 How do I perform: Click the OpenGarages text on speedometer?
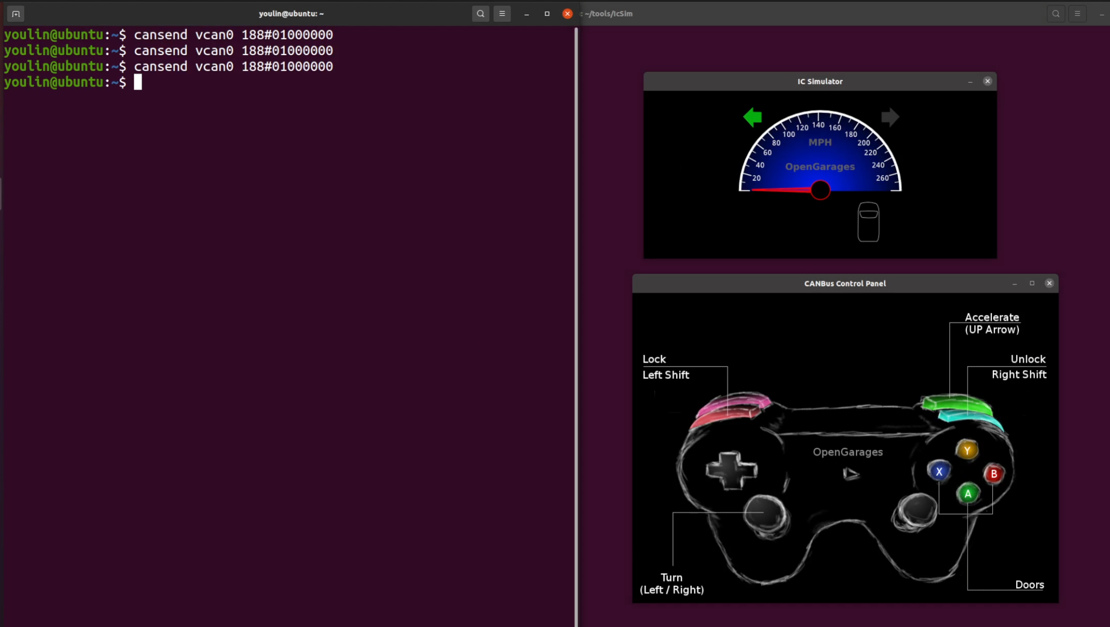click(820, 167)
